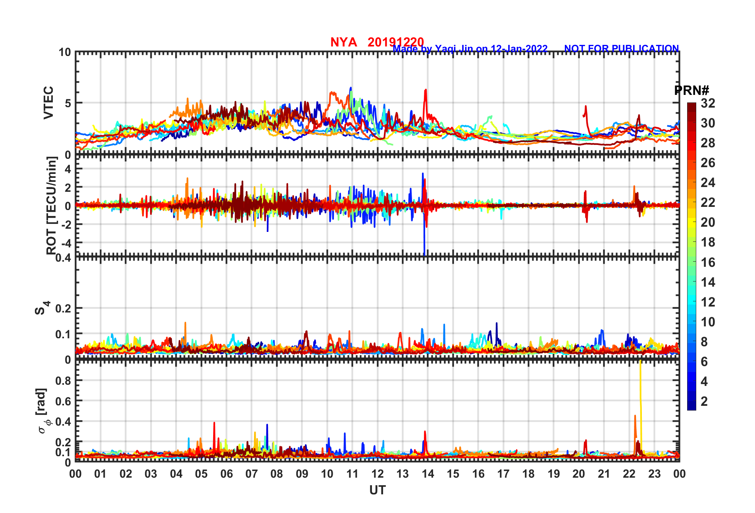This screenshot has width=755, height=513.
Task: Click the "-4" tick on the ROT axis
Action: click(66, 243)
